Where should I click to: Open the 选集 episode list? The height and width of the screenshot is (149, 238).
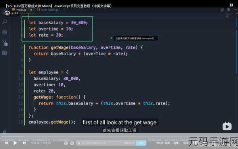click(176, 143)
